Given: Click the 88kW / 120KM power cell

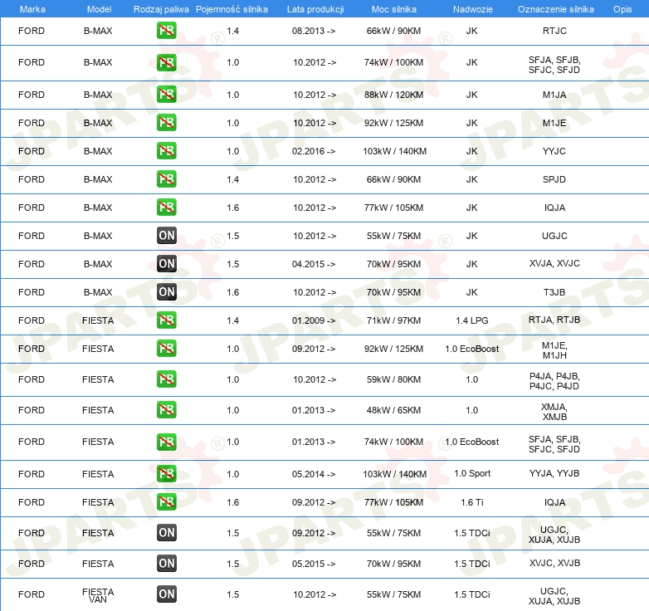Looking at the screenshot, I should click(x=393, y=95).
